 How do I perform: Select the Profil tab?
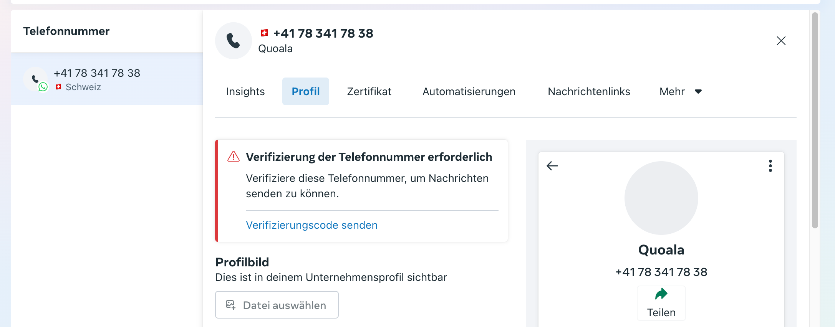pos(306,91)
